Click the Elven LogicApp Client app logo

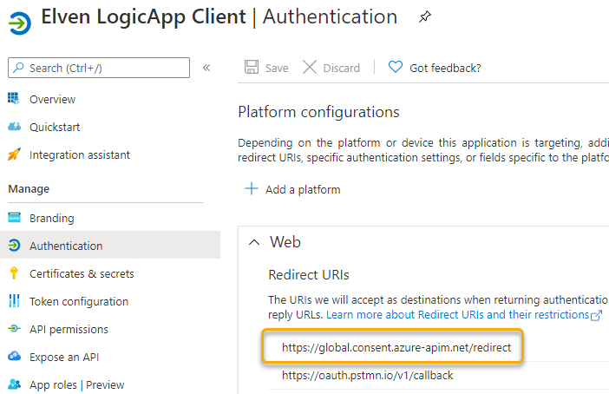(20, 23)
